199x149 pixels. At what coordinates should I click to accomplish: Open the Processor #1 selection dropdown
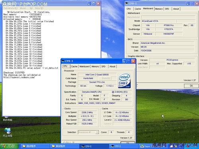click(x=97, y=132)
